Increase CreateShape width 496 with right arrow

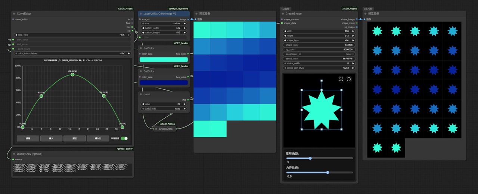click(353, 31)
